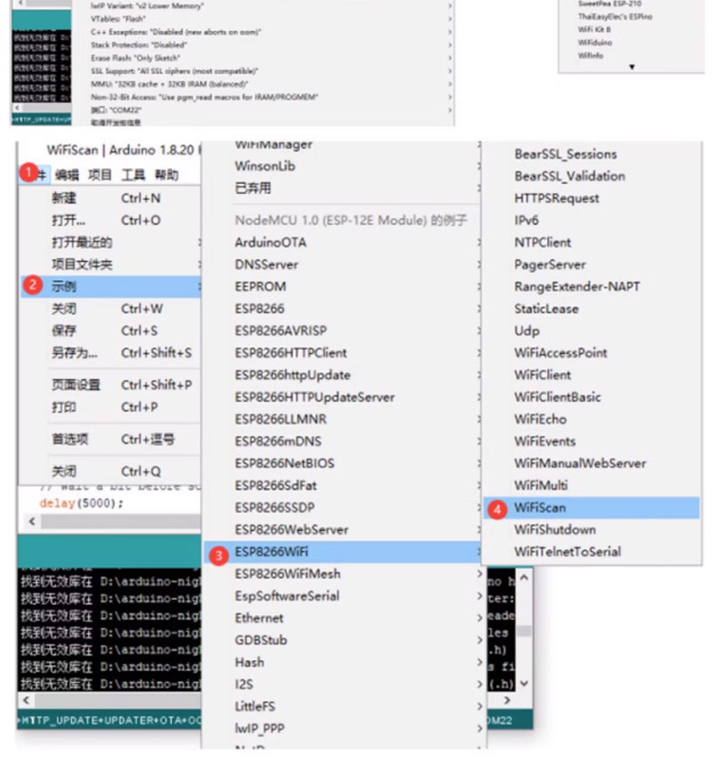Expand the ArduinoOTA examples submenu

point(343,242)
